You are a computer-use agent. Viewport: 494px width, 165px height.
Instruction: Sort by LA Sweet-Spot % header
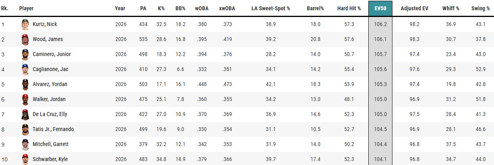[x=271, y=8]
